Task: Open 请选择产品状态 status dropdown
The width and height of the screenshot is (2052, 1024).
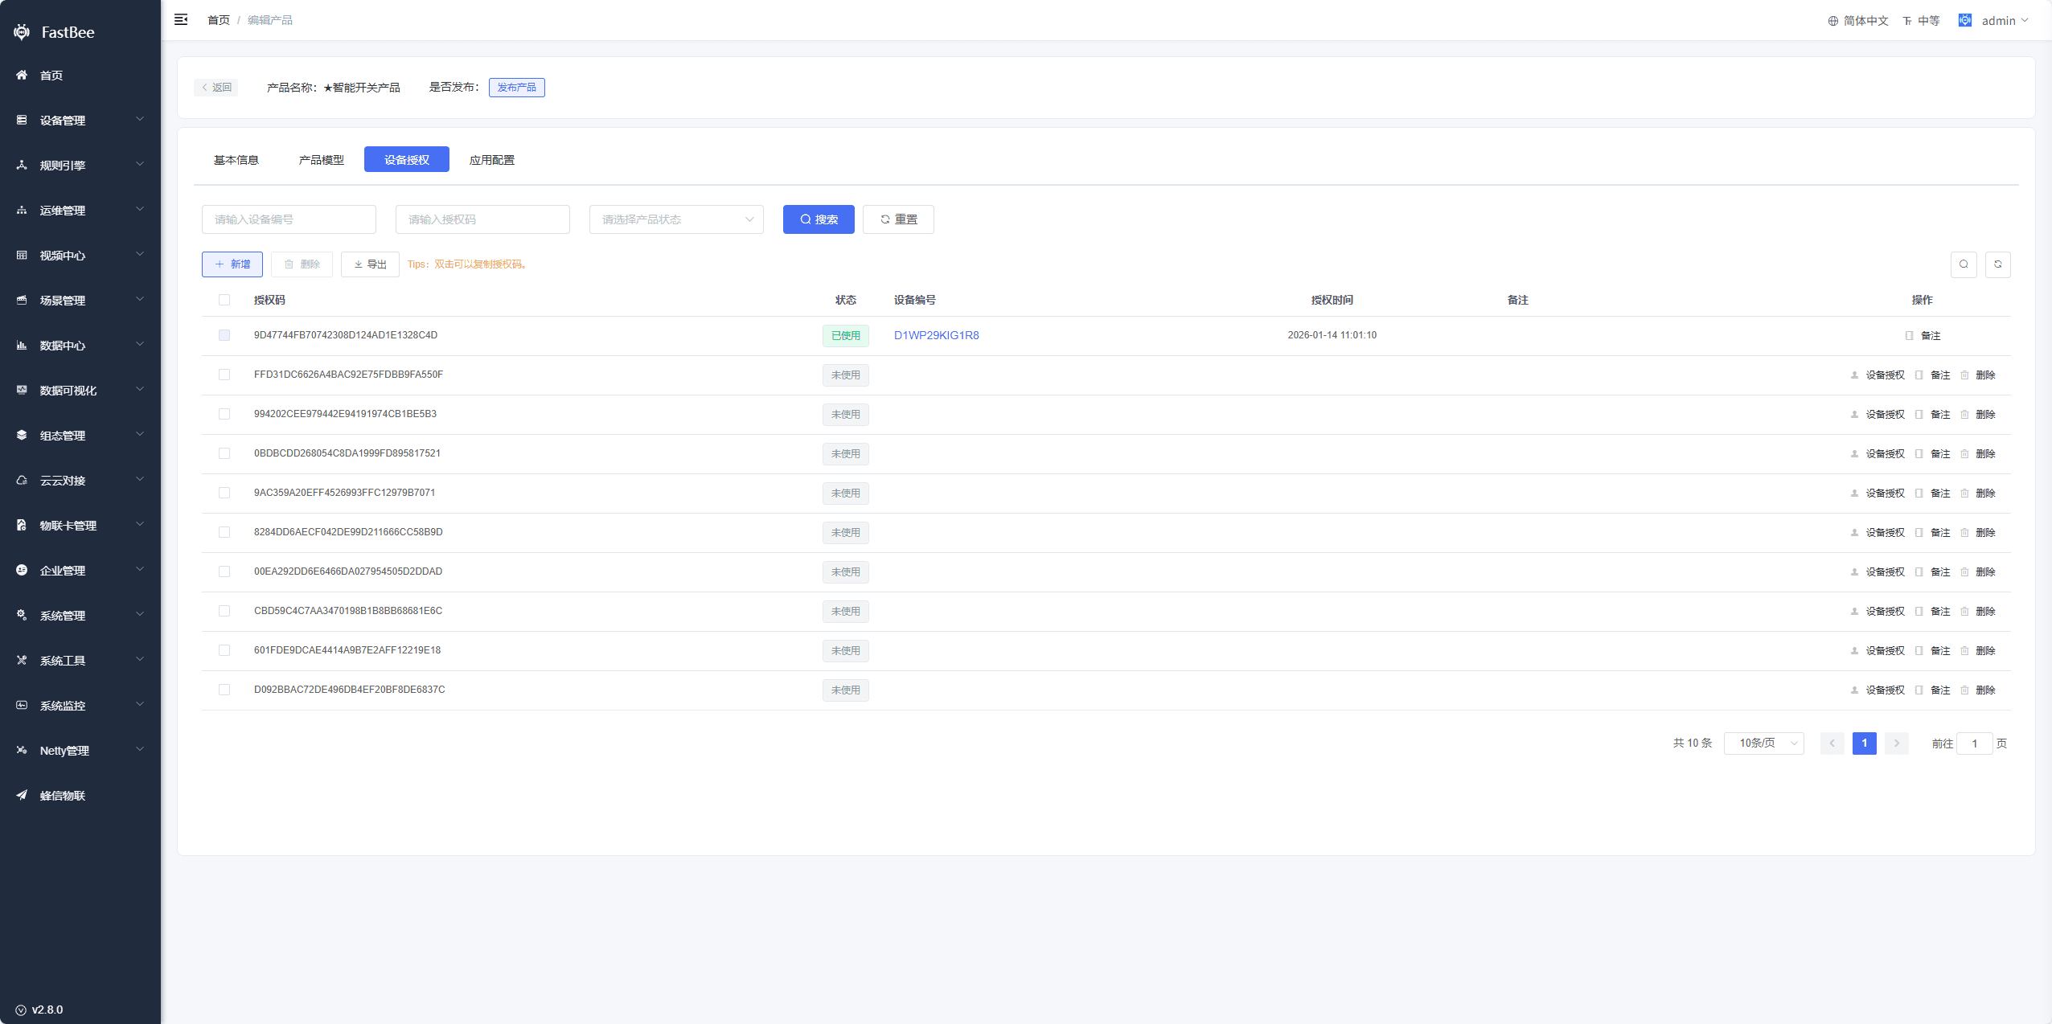Action: [676, 219]
